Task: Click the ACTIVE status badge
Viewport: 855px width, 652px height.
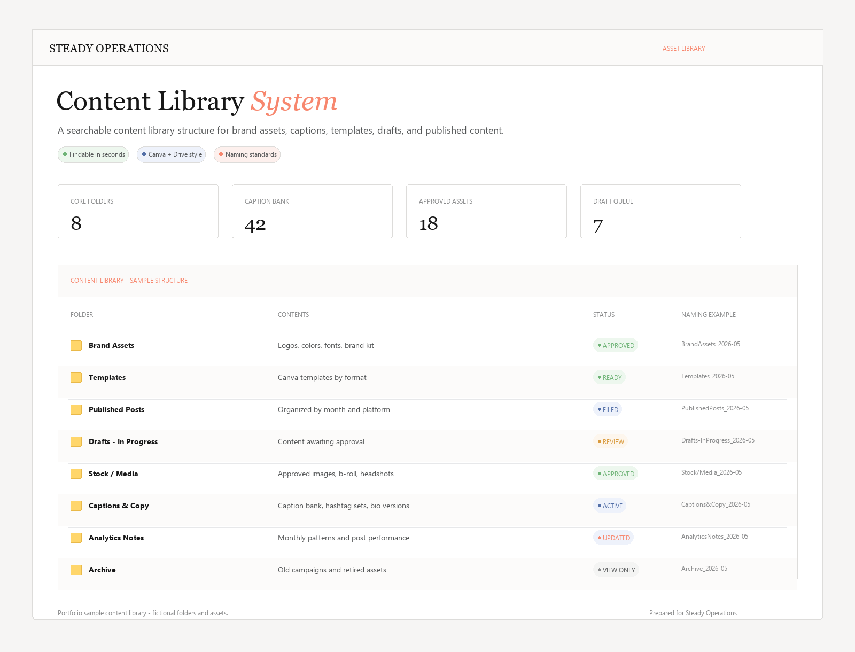Action: point(610,506)
